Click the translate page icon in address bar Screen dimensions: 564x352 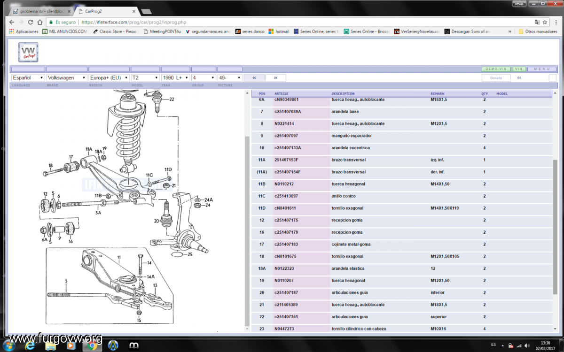537,22
